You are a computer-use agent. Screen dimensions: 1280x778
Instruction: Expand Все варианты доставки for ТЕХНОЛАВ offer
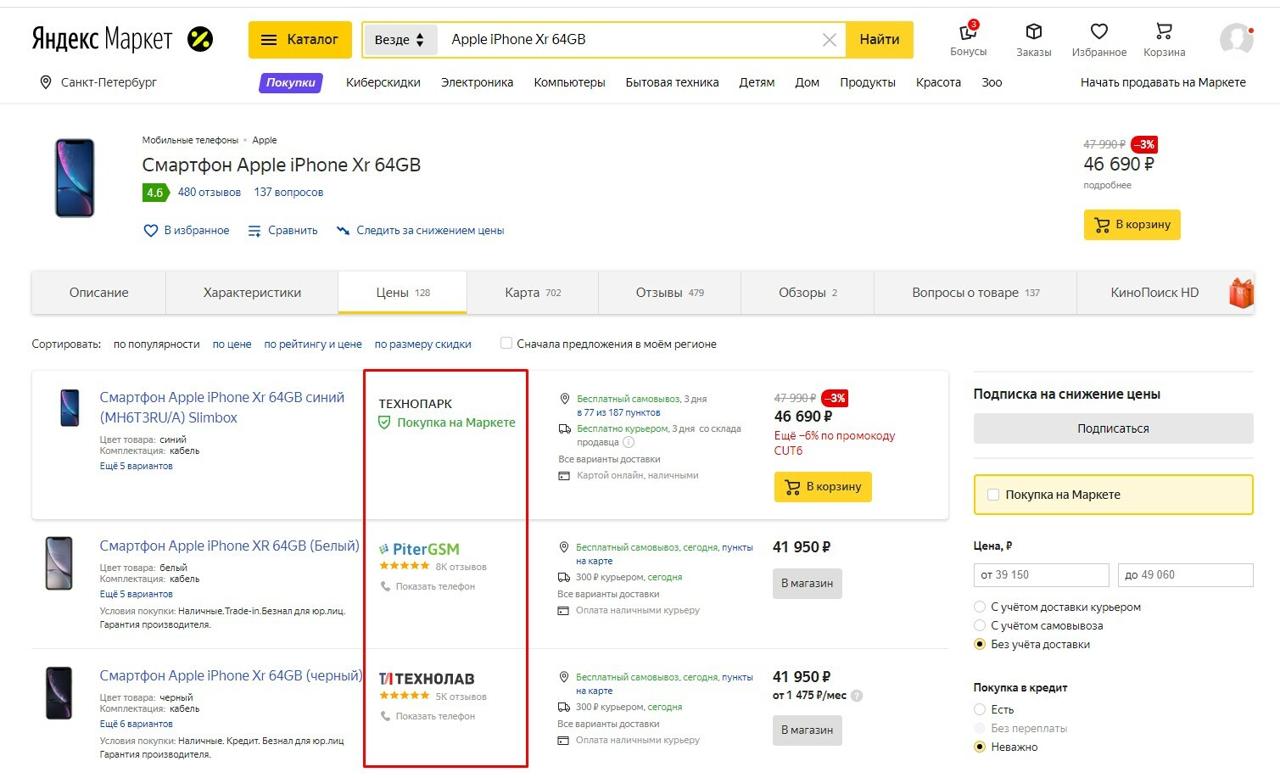point(608,724)
